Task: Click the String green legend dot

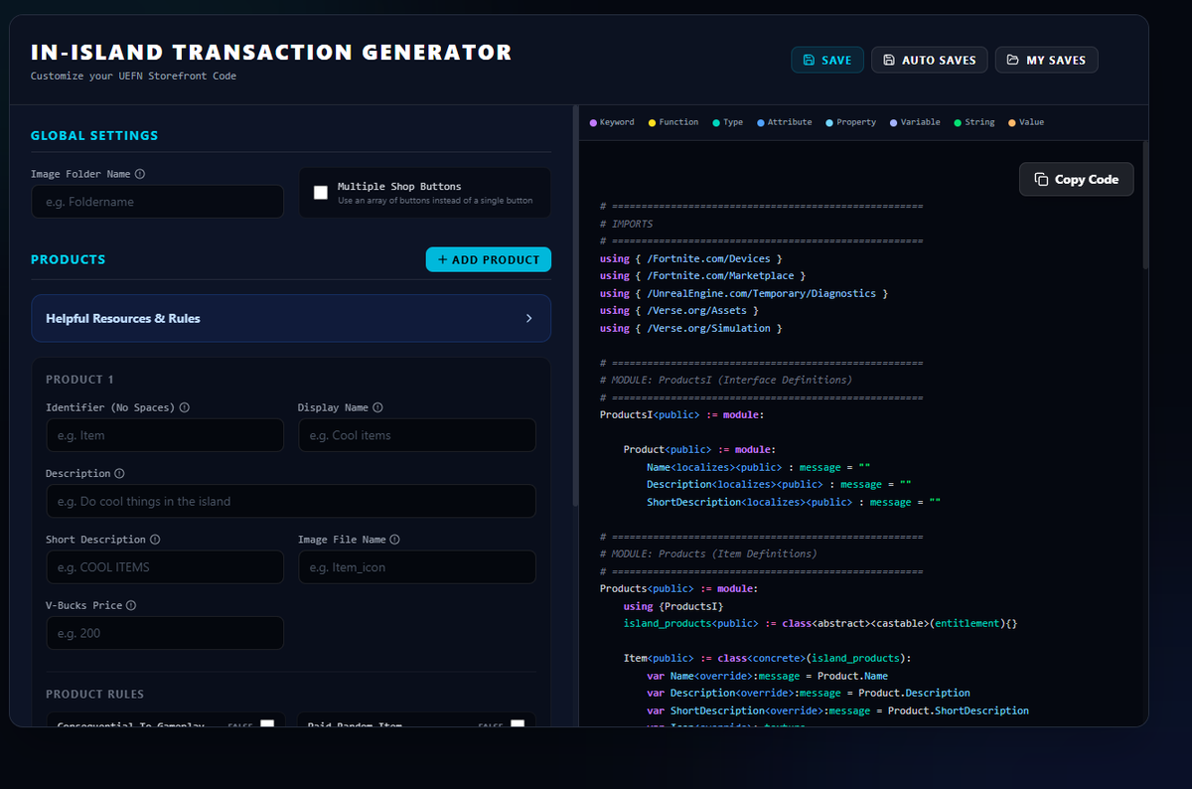Action: tap(958, 123)
